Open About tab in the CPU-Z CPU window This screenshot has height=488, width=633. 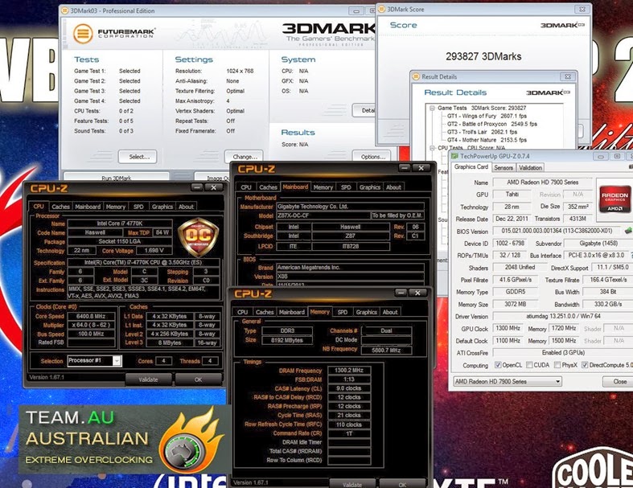pyautogui.click(x=186, y=207)
